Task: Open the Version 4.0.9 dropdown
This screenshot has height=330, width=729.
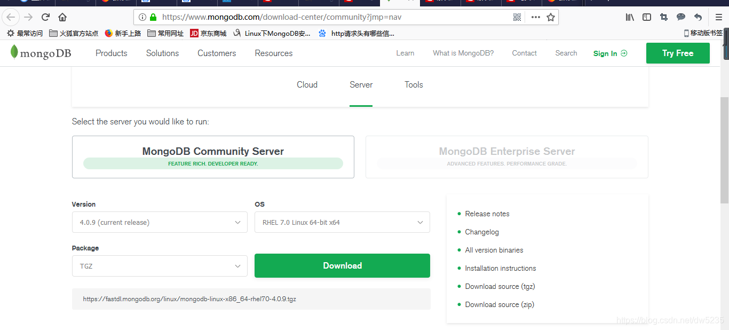Action: tap(160, 222)
